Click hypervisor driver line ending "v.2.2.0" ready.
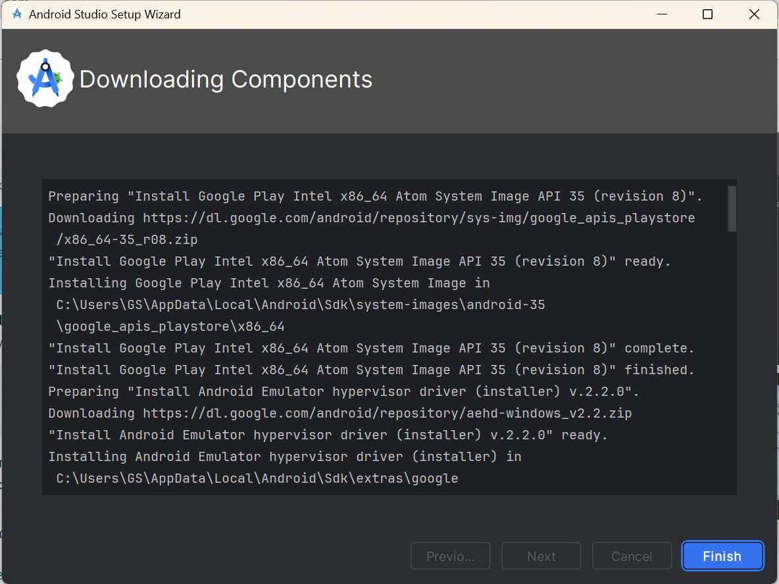This screenshot has height=584, width=779. point(328,435)
